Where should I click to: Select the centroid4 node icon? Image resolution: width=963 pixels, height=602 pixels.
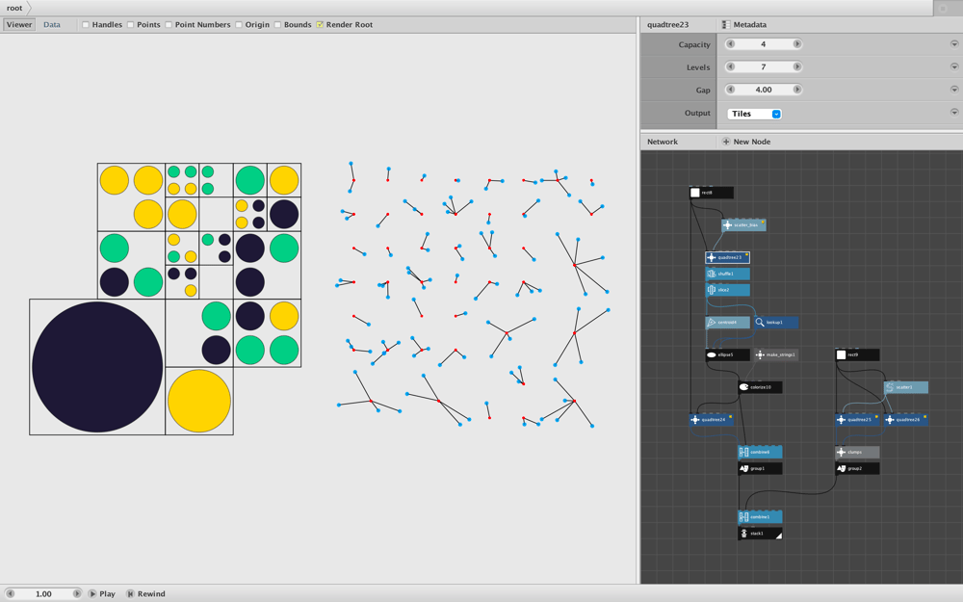pyautogui.click(x=712, y=322)
